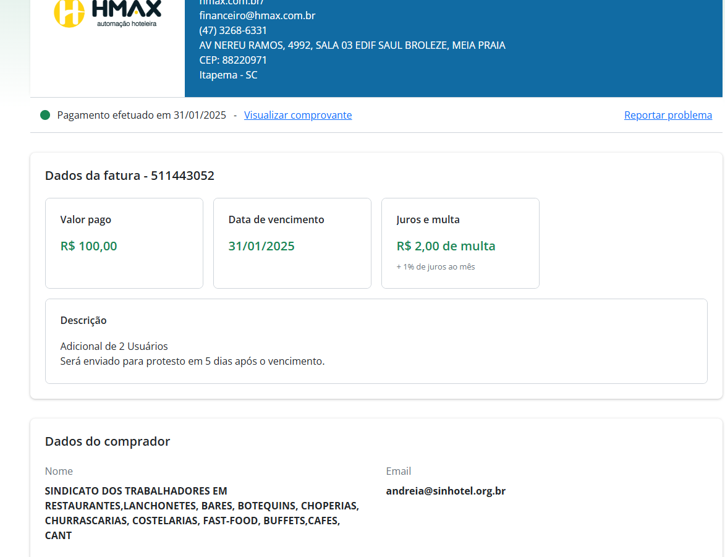This screenshot has width=725, height=557.
Task: Click the green payment status dot
Action: [45, 115]
